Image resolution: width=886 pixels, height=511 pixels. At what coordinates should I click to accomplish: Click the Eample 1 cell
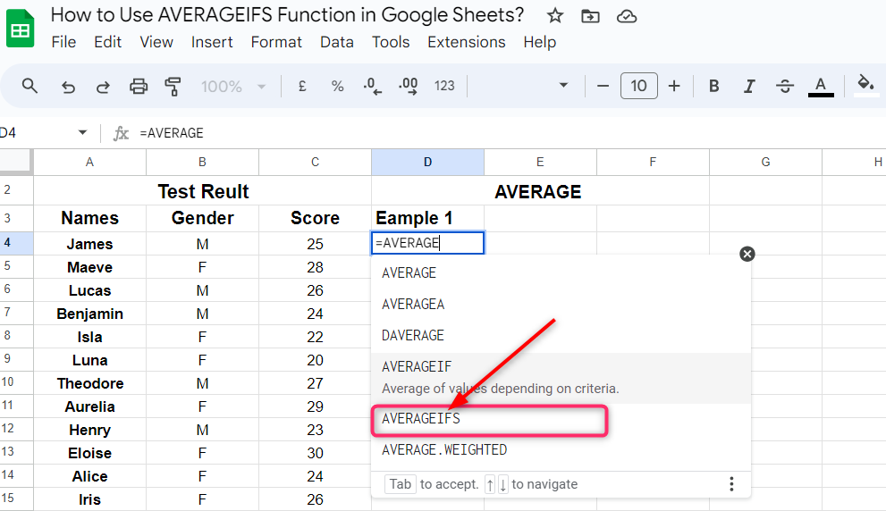[x=427, y=218]
